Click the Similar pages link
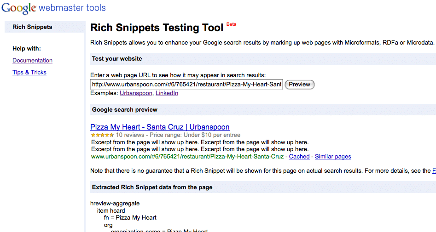This screenshot has width=436, height=232. point(333,157)
